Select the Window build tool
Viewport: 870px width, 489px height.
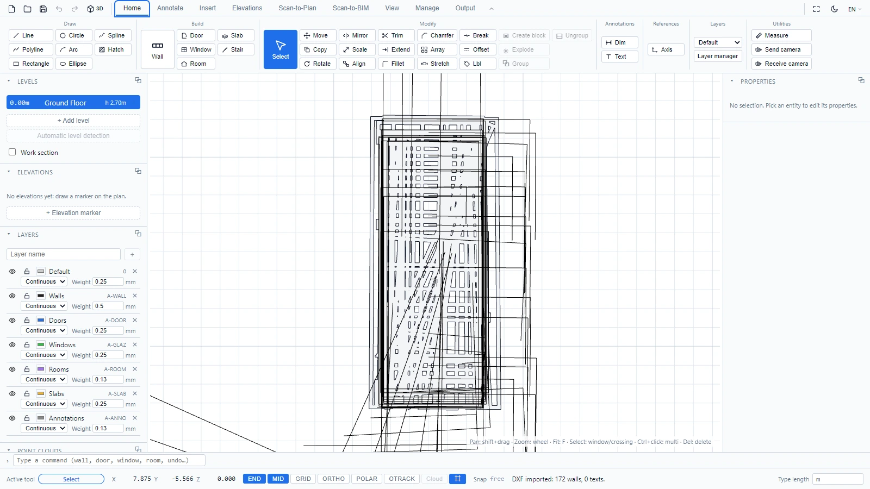pos(196,49)
